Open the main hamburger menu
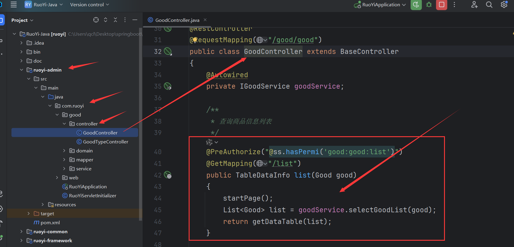This screenshot has width=514, height=247. click(x=13, y=4)
